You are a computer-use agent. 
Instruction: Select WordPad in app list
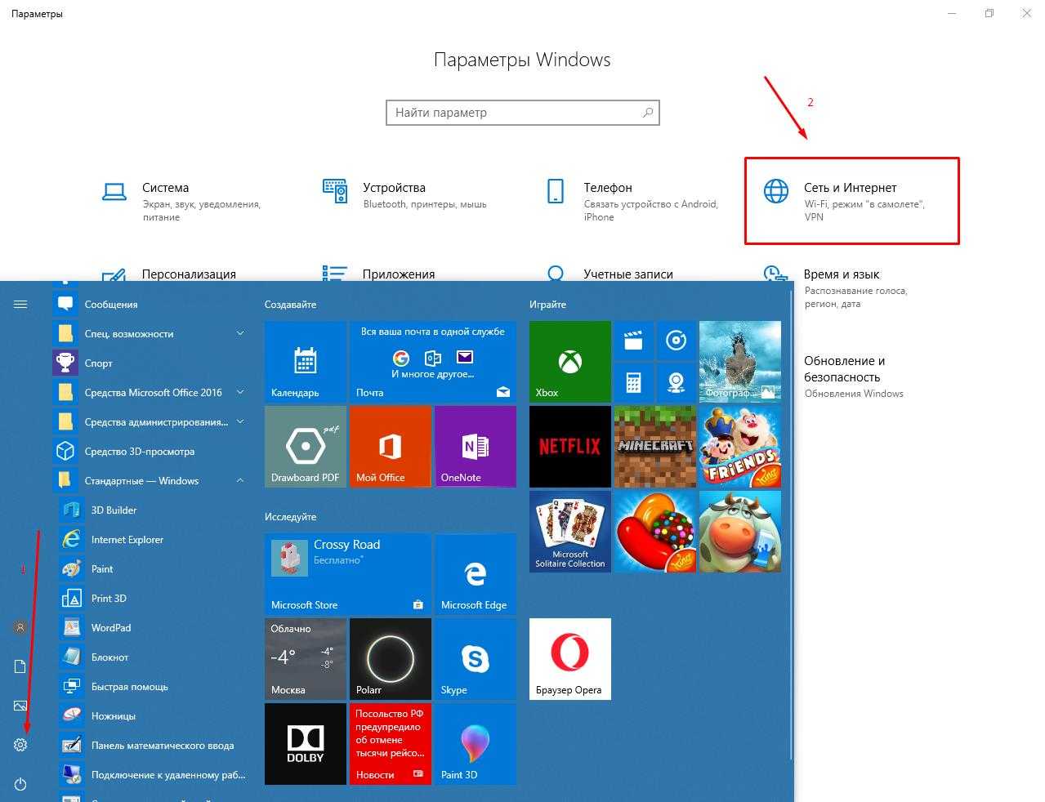click(111, 628)
